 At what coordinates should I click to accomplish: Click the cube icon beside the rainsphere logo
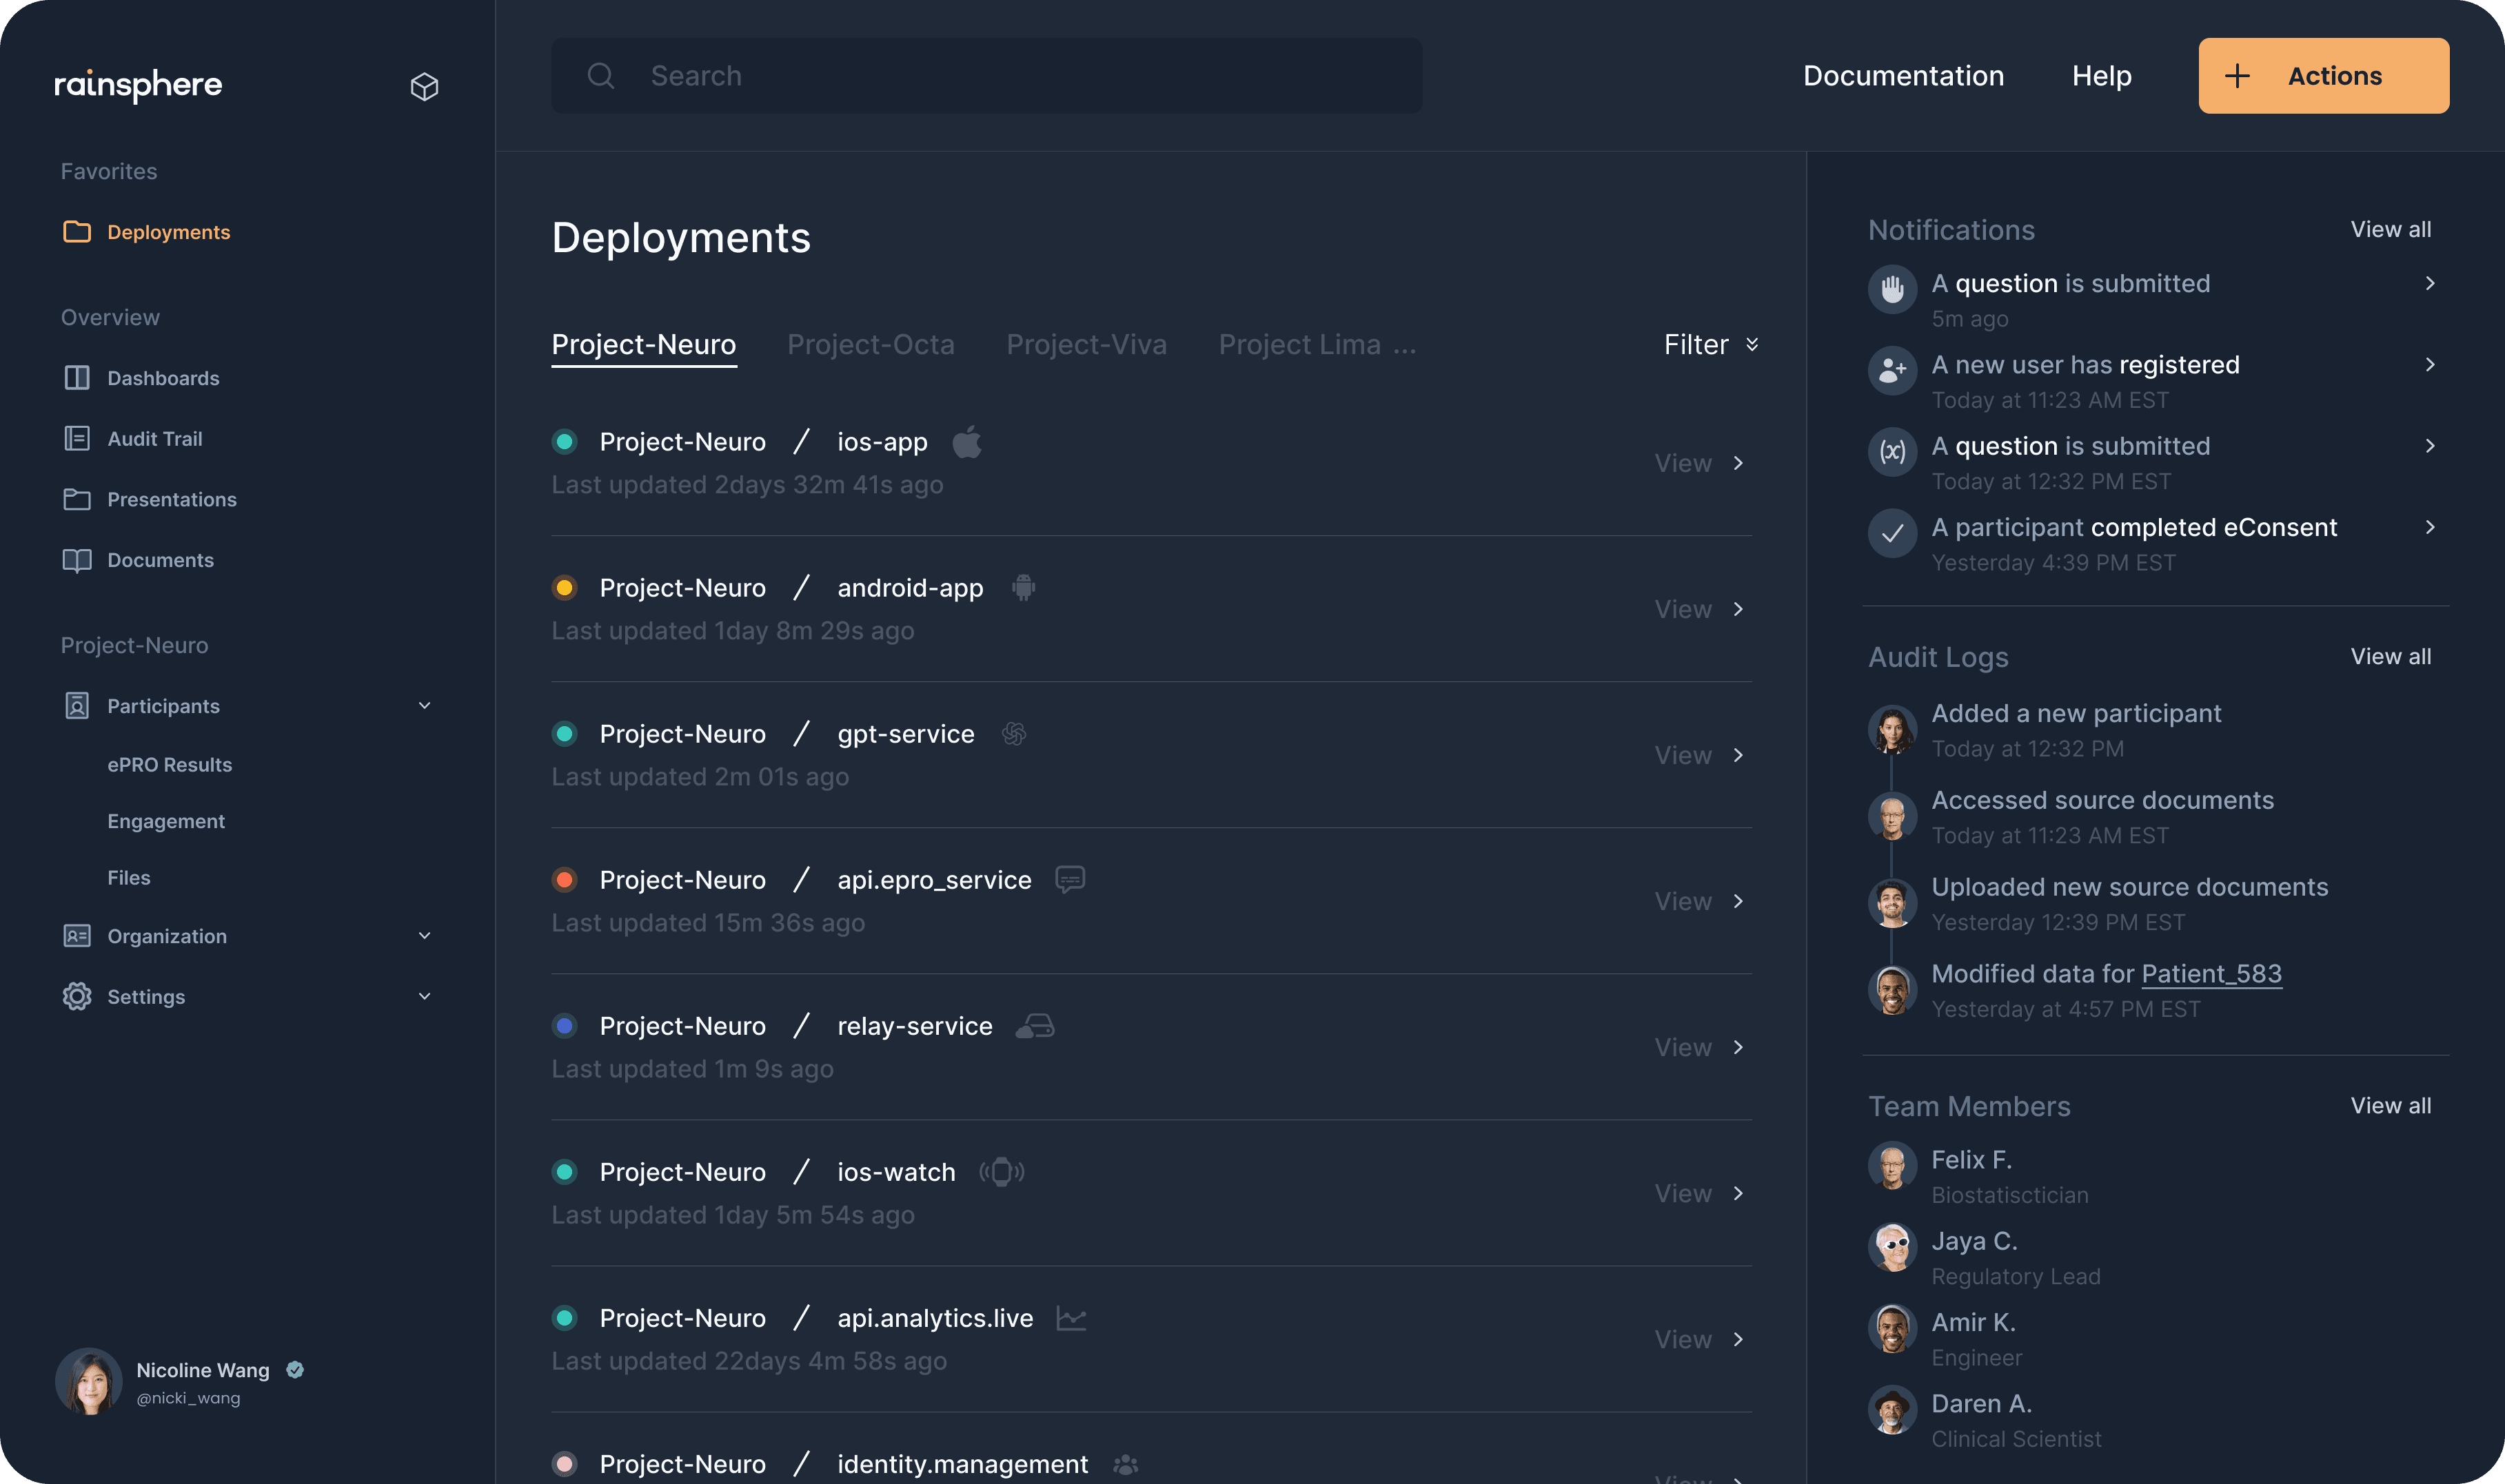point(424,86)
